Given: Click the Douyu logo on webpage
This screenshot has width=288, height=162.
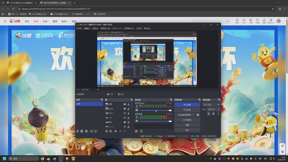Looking at the screenshot, I should [x=15, y=21].
